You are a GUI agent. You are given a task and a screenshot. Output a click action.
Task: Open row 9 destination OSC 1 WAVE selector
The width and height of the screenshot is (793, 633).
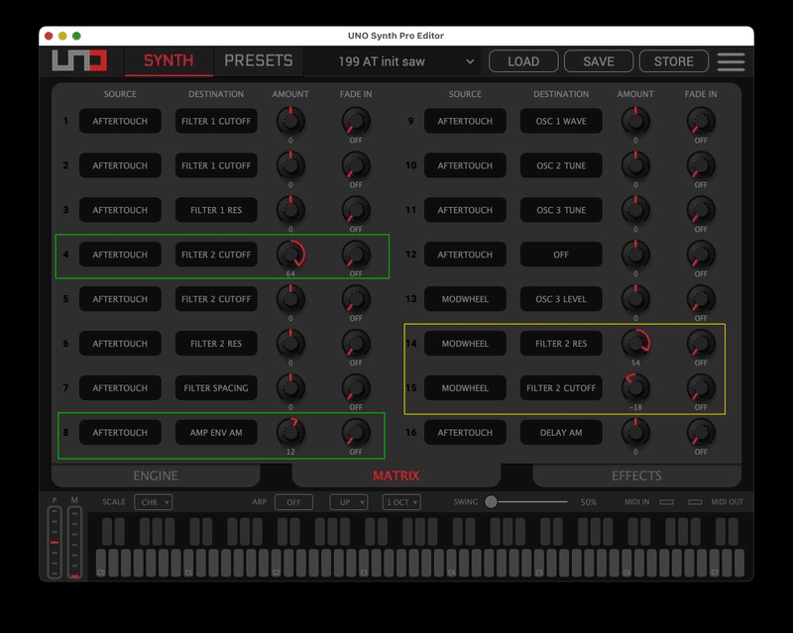point(561,121)
